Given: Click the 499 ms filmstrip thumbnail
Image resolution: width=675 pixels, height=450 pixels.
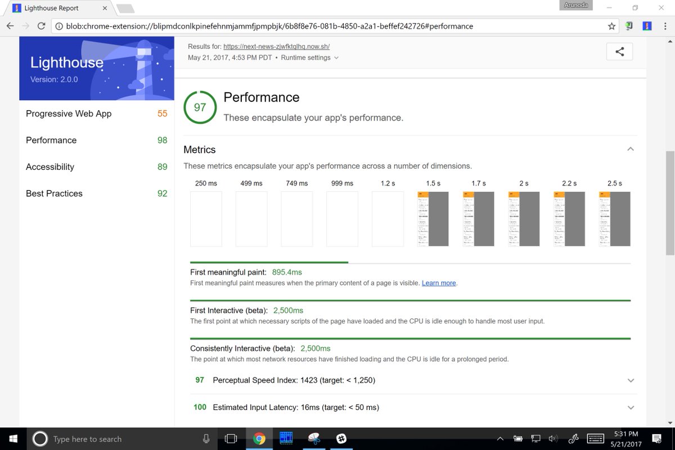Looking at the screenshot, I should click(251, 219).
